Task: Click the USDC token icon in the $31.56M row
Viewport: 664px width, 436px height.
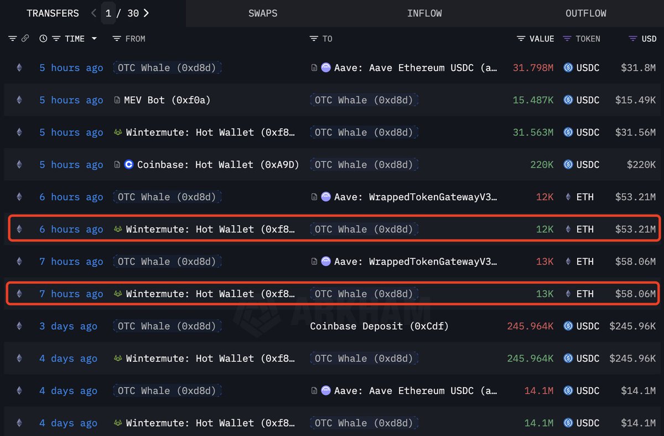Action: click(568, 133)
